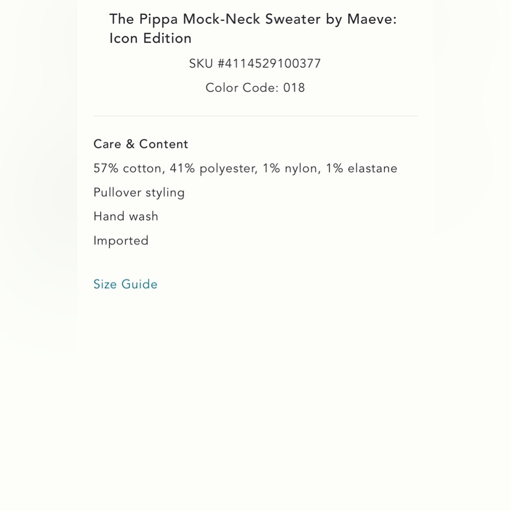
Task: Click the Pullover styling text
Action: pos(139,193)
